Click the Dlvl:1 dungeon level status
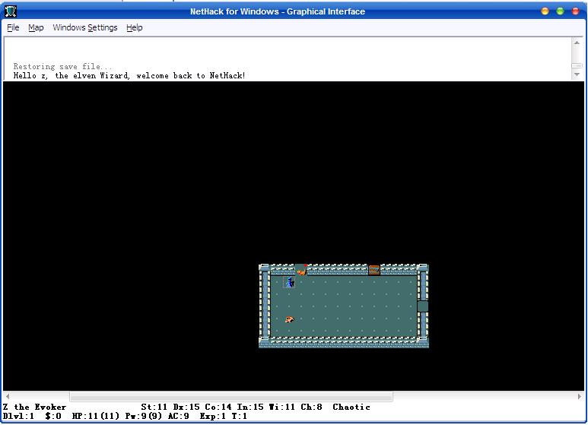Image resolution: width=588 pixels, height=425 pixels. (18, 416)
